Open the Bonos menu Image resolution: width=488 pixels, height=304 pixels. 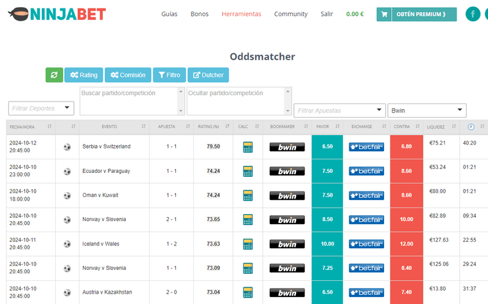coord(200,14)
